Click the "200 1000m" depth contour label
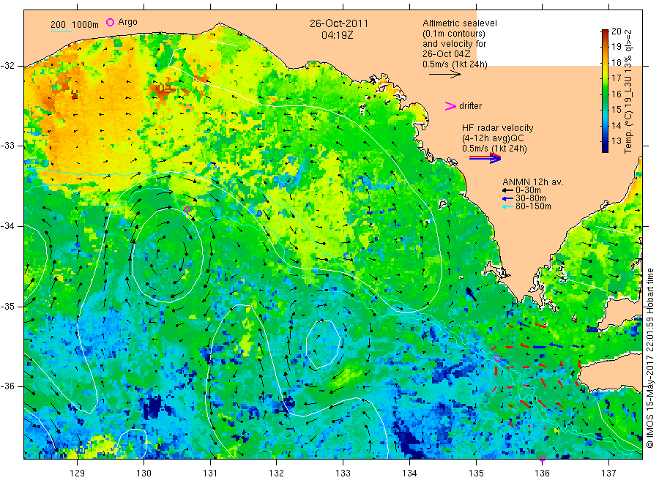This screenshot has width=659, height=483. [x=75, y=25]
